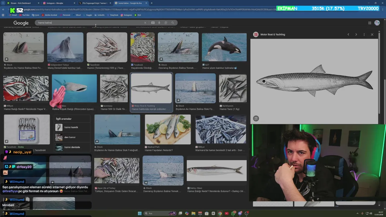The image size is (386, 217).
Task: Open File Explorer from the taskbar
Action: 193,213
